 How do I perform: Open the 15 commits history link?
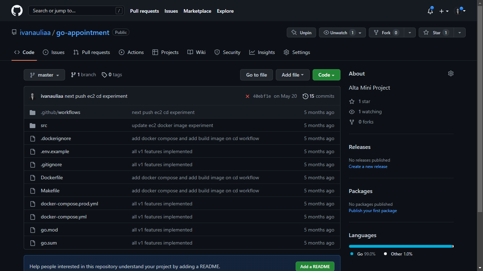(318, 96)
